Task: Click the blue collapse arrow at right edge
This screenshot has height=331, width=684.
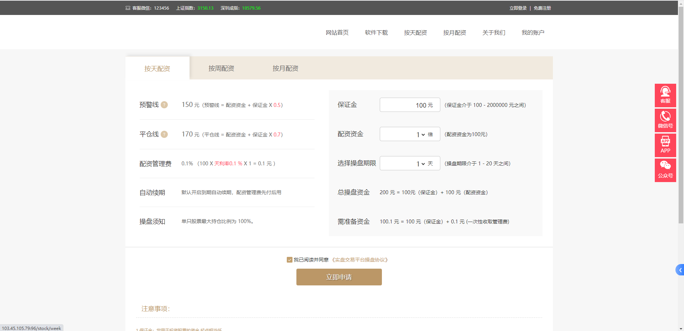Action: point(680,270)
